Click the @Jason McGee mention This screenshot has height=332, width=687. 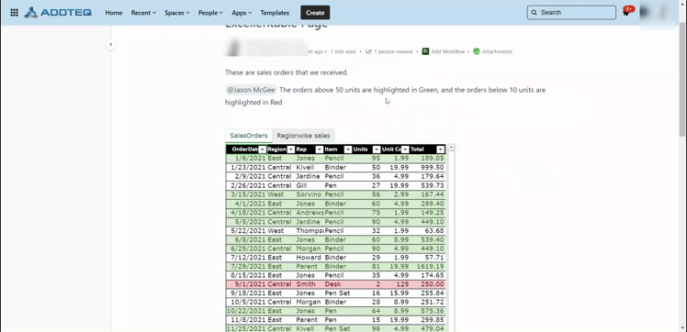(251, 90)
